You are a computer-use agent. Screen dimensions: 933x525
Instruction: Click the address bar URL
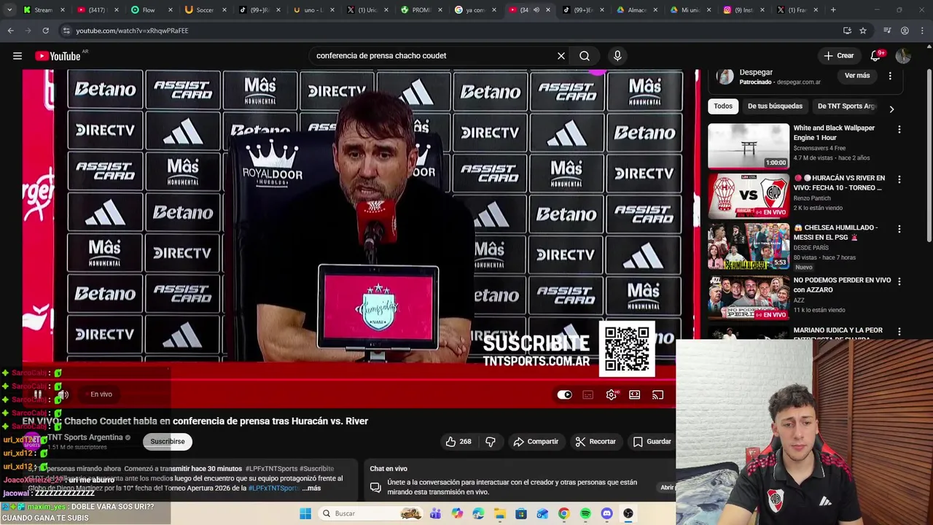[132, 31]
